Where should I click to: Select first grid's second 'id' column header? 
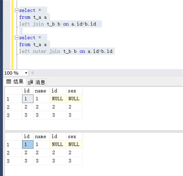[58, 91]
